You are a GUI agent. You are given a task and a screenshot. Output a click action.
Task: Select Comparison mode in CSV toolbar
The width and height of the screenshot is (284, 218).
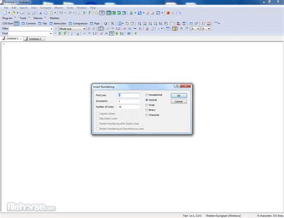[x=78, y=23]
